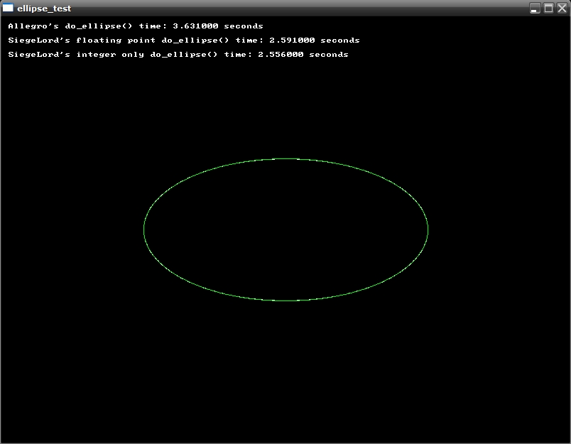Click the ellipse_test window icon in title bar

[x=8, y=8]
